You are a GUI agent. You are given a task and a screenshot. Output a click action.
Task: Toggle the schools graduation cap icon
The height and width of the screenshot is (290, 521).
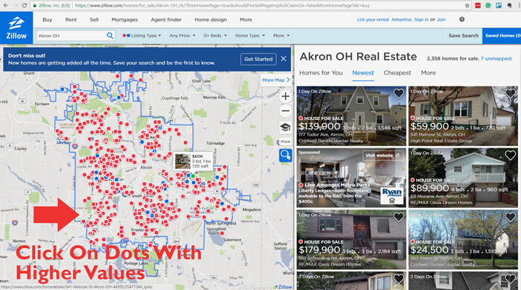[285, 127]
